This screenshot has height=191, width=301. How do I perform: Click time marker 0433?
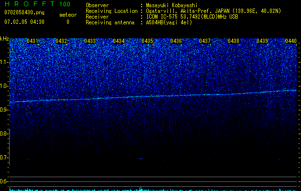[x=90, y=41]
